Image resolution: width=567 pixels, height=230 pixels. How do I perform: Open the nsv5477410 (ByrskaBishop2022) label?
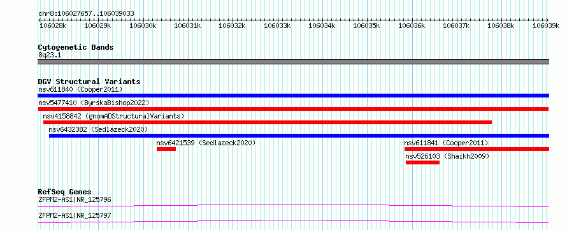(x=94, y=103)
